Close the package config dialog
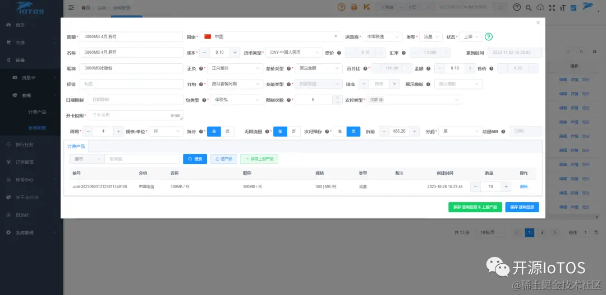This screenshot has height=295, width=606. [538, 23]
